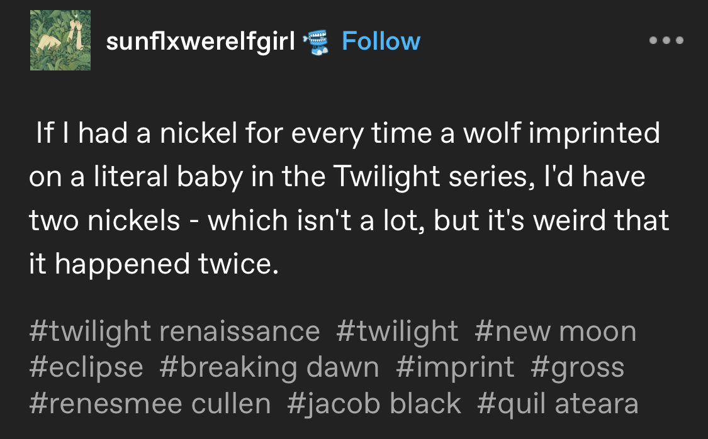The image size is (708, 439).
Task: Visit the sunflxwerelfgirl username link
Action: (x=200, y=41)
